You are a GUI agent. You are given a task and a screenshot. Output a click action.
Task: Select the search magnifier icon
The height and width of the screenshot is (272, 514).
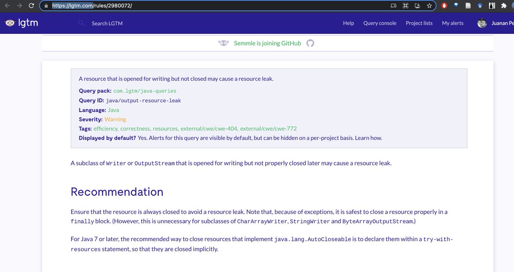click(81, 23)
